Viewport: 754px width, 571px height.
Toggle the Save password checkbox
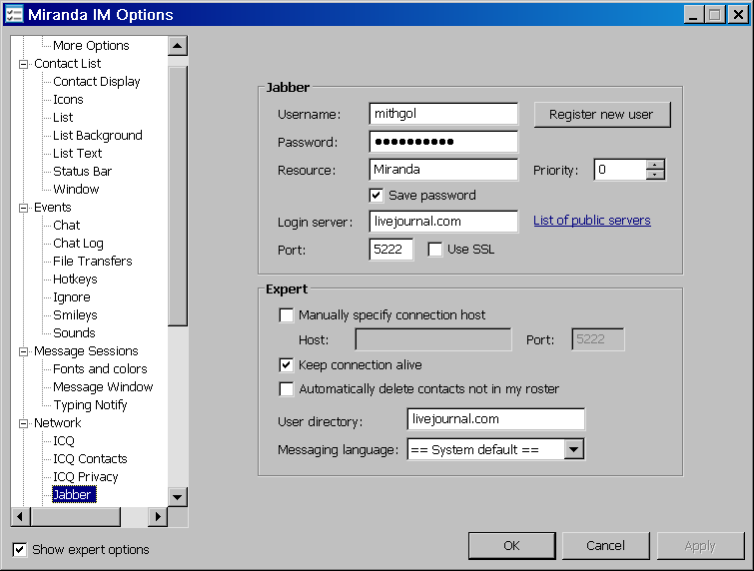pyautogui.click(x=377, y=195)
